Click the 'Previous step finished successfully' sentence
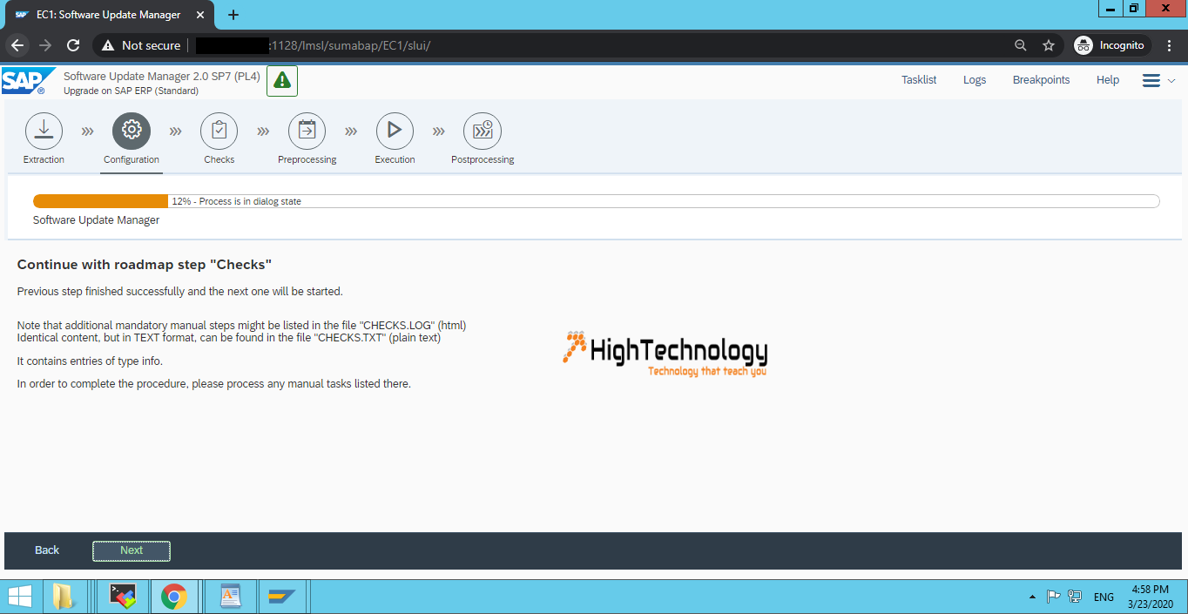The image size is (1188, 614). [180, 291]
